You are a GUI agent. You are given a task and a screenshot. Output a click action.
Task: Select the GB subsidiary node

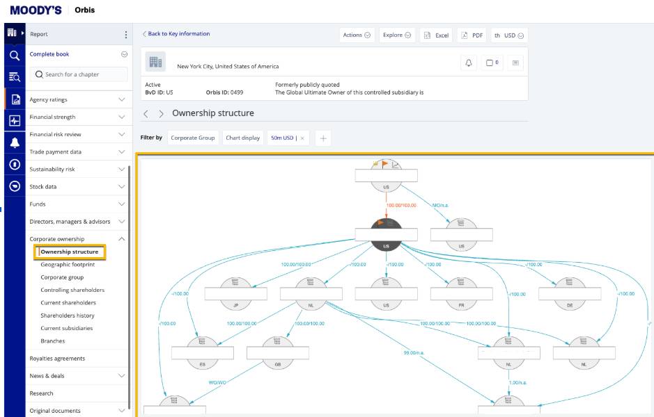(x=278, y=352)
